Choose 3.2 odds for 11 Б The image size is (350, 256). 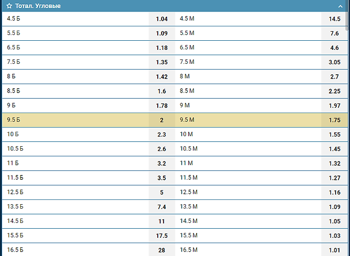[x=162, y=163]
